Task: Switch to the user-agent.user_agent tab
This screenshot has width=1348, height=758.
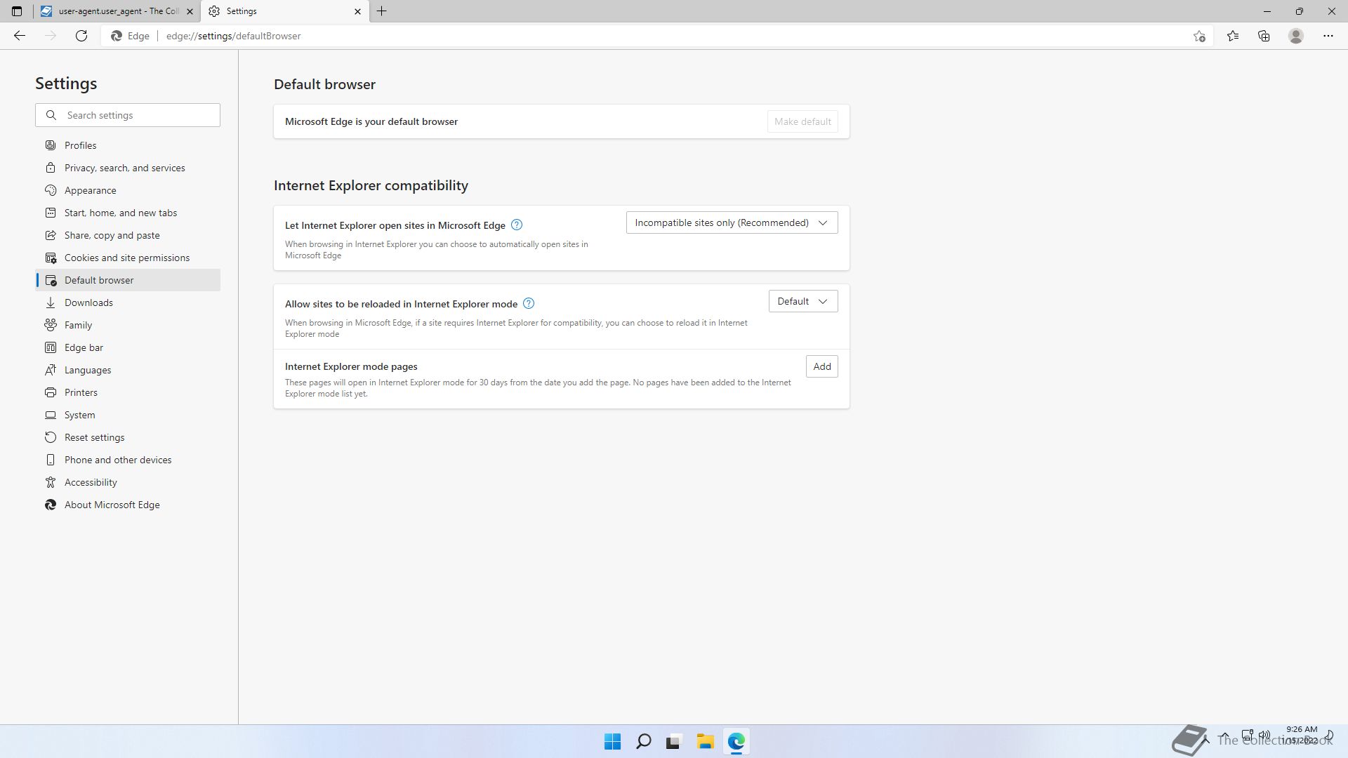Action: [117, 11]
